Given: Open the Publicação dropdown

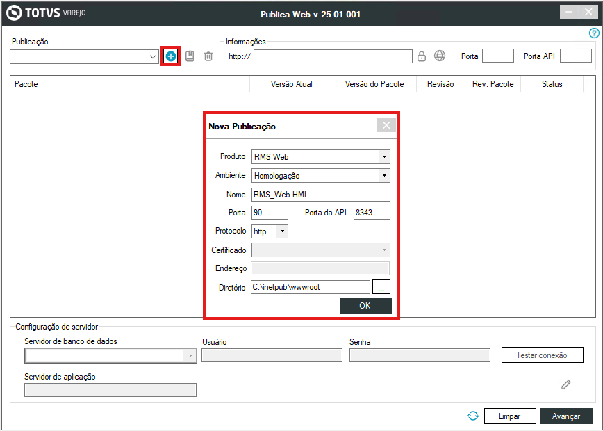Looking at the screenshot, I should pyautogui.click(x=153, y=56).
